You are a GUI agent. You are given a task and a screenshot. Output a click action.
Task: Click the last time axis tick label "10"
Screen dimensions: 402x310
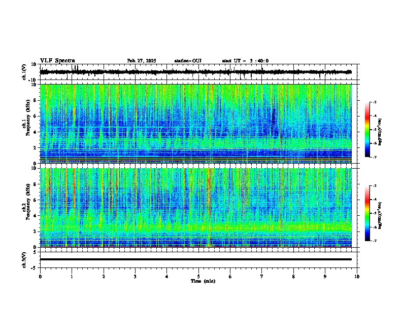[357, 277]
